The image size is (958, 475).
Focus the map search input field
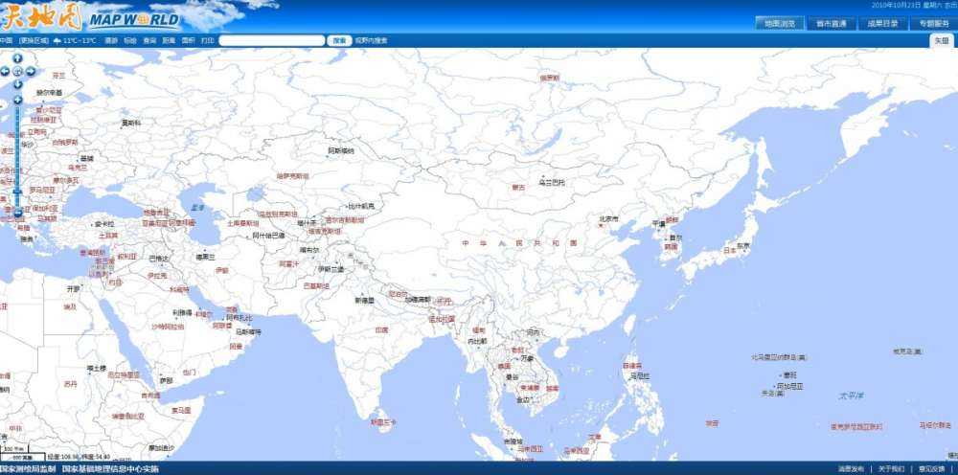pos(272,41)
